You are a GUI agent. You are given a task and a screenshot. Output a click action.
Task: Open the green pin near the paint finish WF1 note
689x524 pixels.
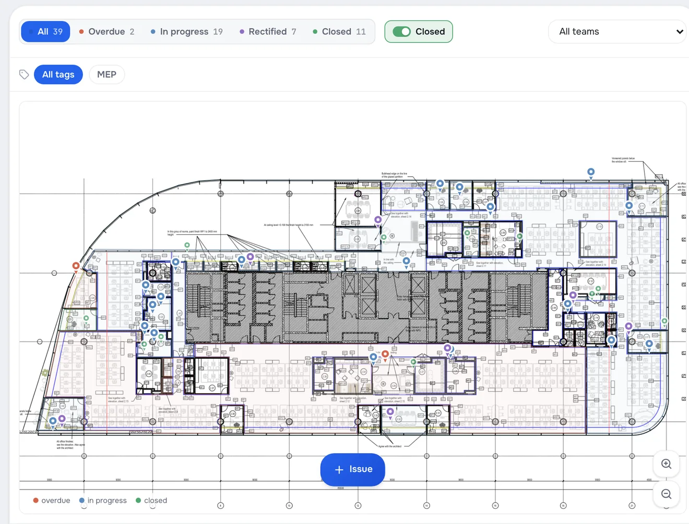pos(187,246)
